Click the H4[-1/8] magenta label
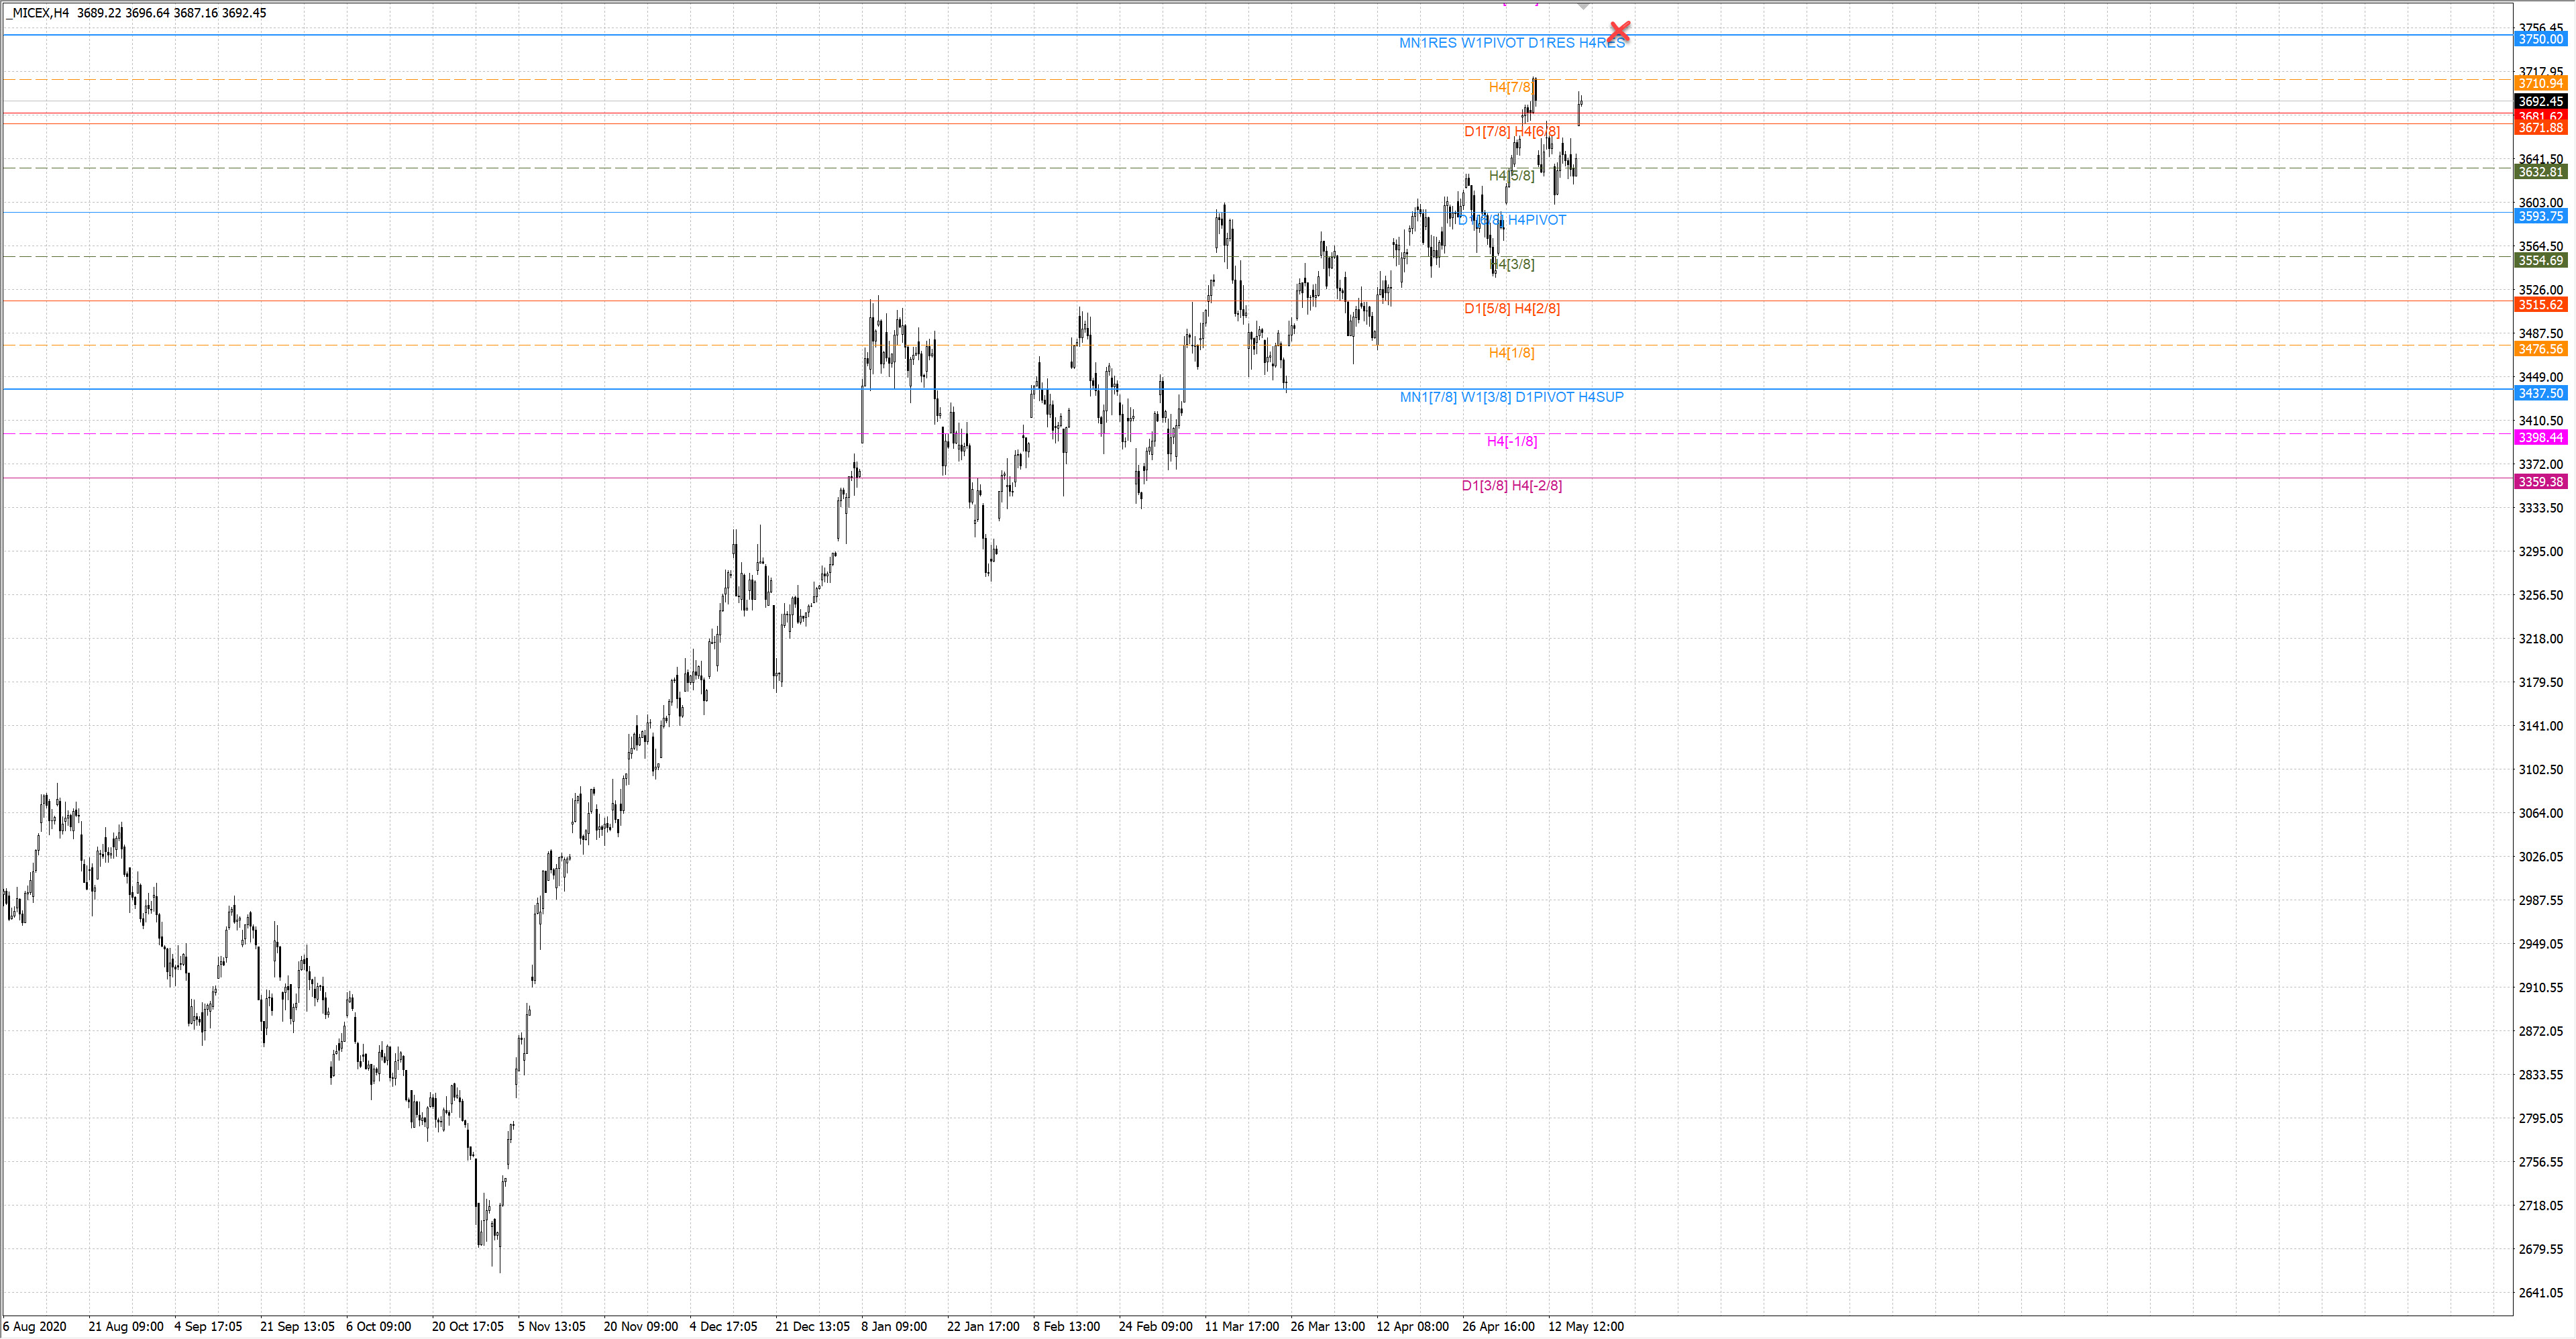2576x1339 pixels. (1511, 441)
